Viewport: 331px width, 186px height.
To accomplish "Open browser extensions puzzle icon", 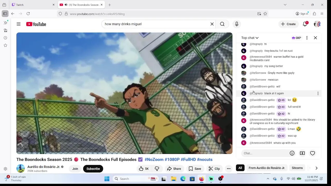I will tap(314, 14).
